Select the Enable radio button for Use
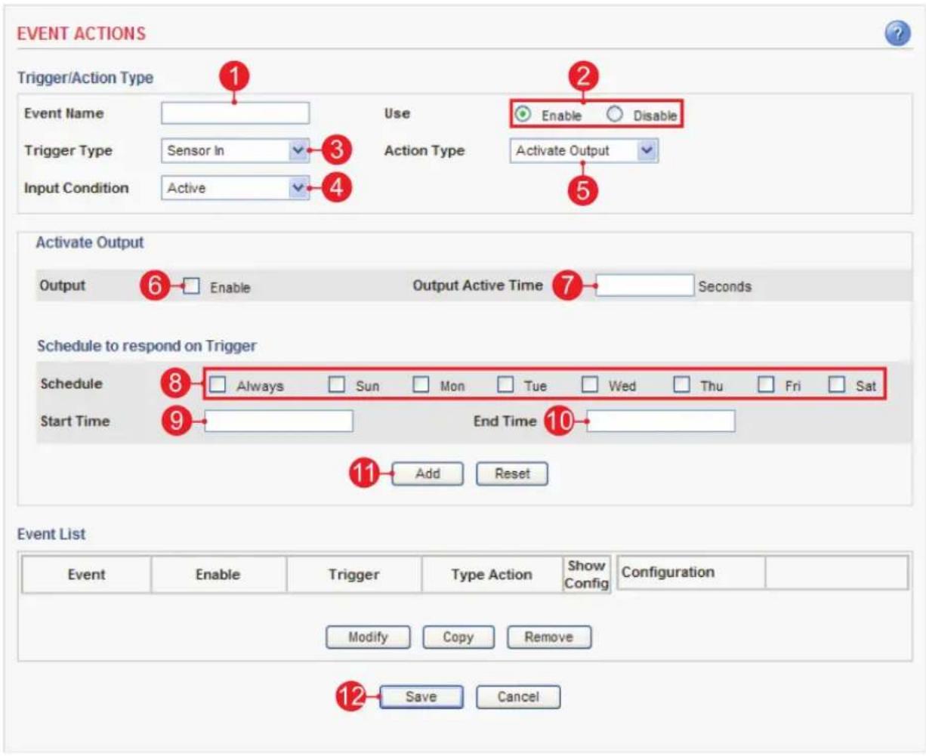Screen dimensions: 926x756 pyautogui.click(x=521, y=115)
